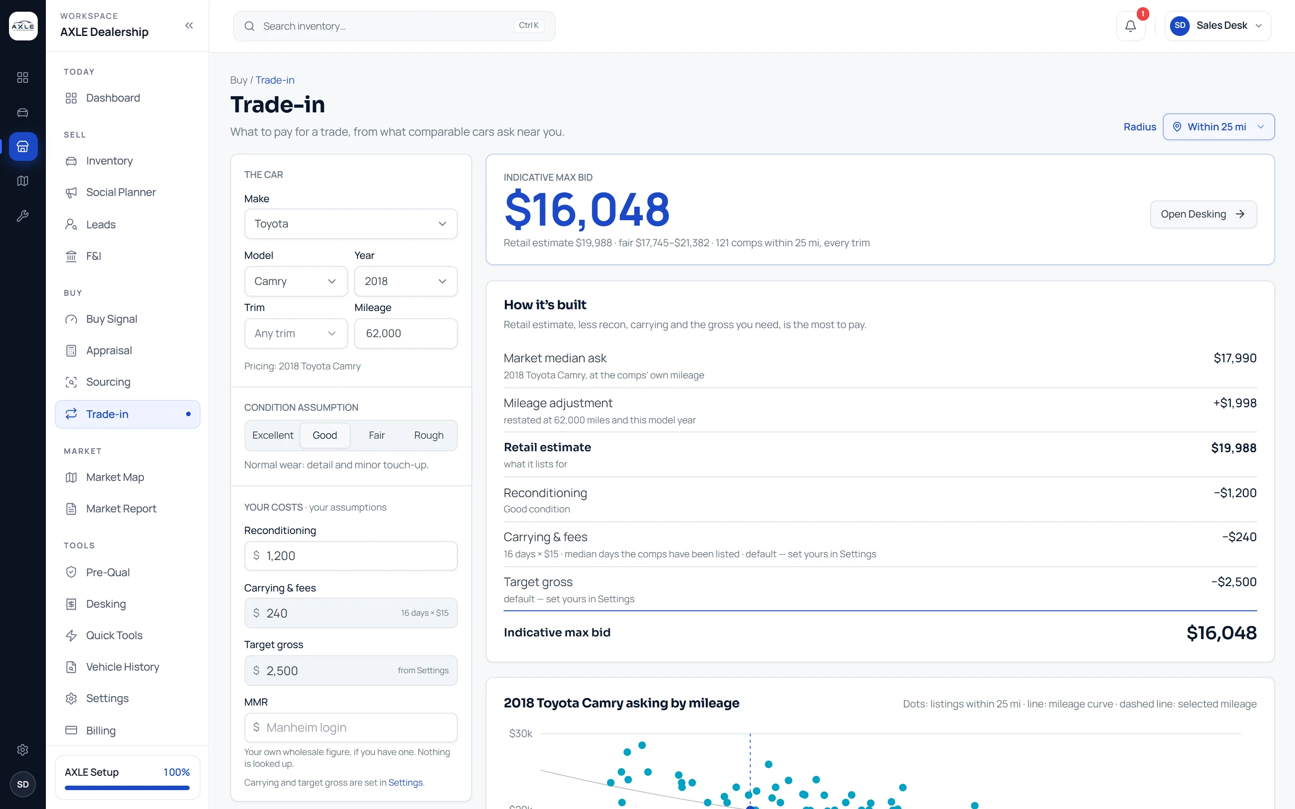Open the Sales Desk account menu
The image size is (1295, 809).
pos(1217,26)
